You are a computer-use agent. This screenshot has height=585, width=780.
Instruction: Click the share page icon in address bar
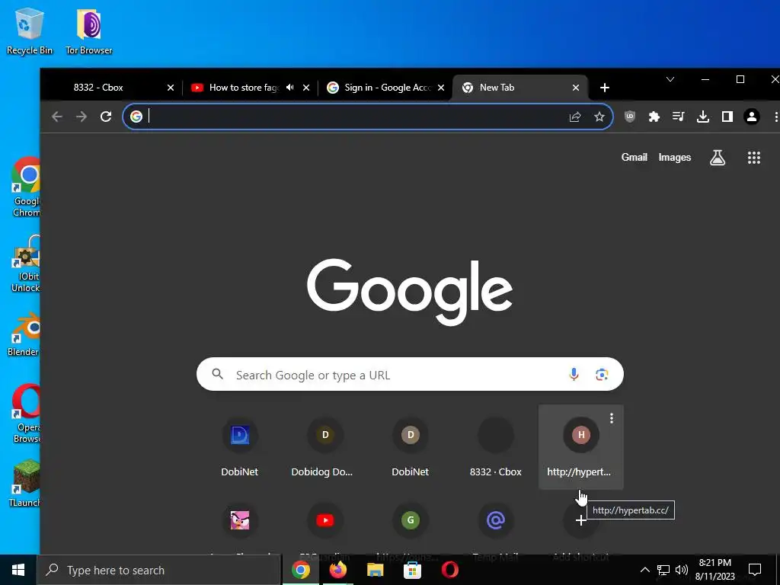pyautogui.click(x=575, y=117)
